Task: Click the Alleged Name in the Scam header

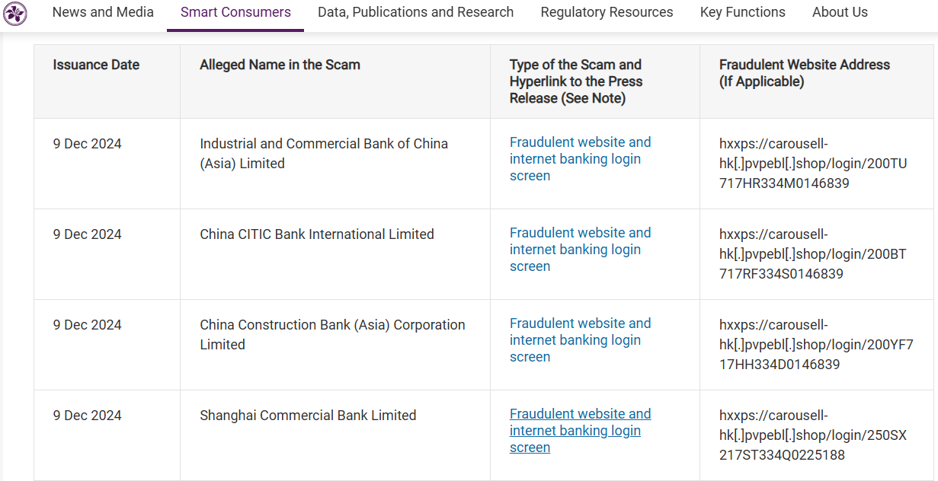Action: 280,65
